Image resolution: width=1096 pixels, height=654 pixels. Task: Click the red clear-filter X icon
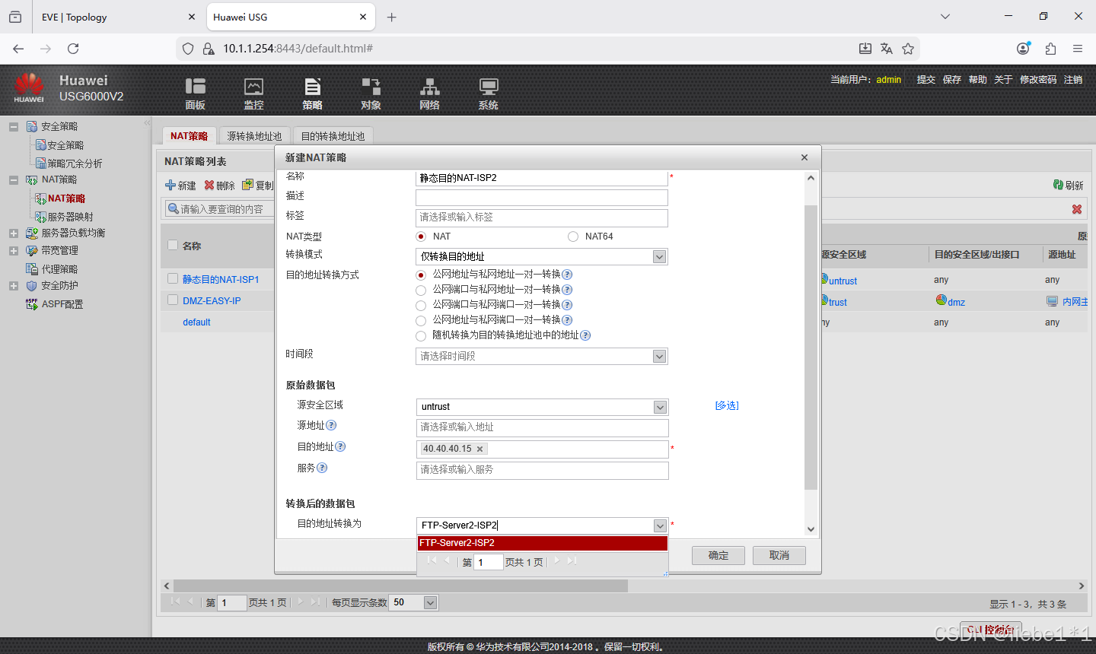tap(1077, 209)
